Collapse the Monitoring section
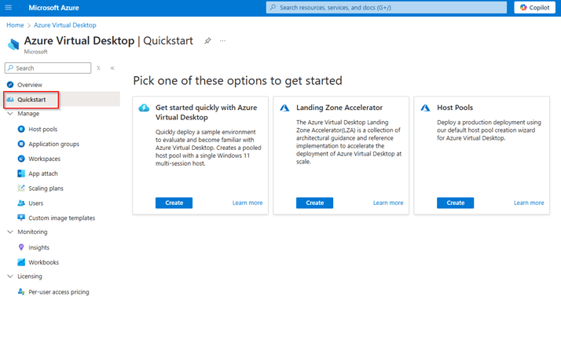The width and height of the screenshot is (561, 344). tap(10, 232)
